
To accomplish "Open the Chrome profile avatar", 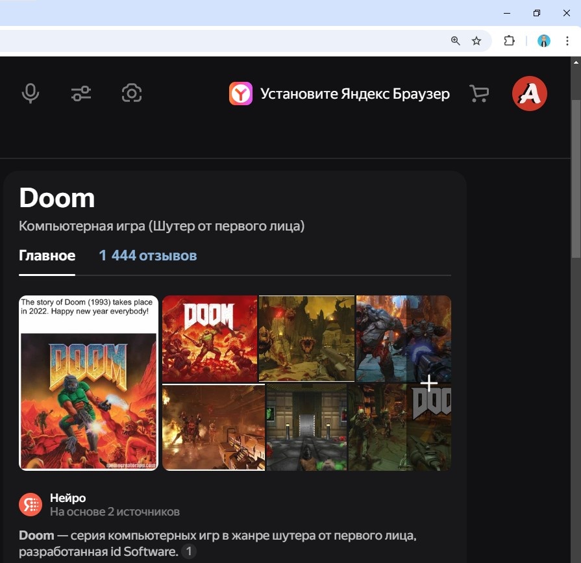I will pyautogui.click(x=543, y=41).
